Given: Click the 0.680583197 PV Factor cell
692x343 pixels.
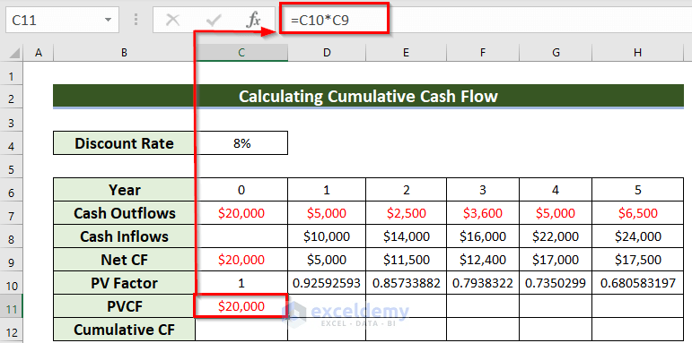Looking at the screenshot, I should point(637,283).
